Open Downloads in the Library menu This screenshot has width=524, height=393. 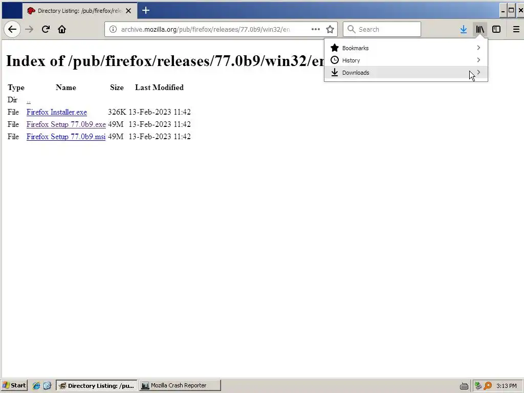tap(406, 73)
